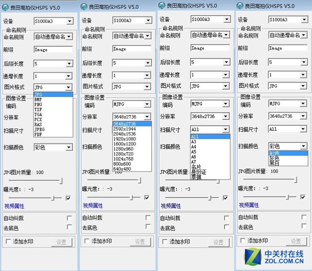
Task: Choose 黑白 scan color option
Action: pos(288,163)
